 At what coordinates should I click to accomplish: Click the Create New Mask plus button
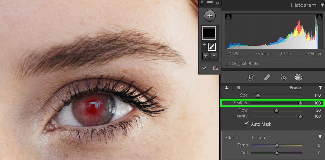(x=210, y=16)
